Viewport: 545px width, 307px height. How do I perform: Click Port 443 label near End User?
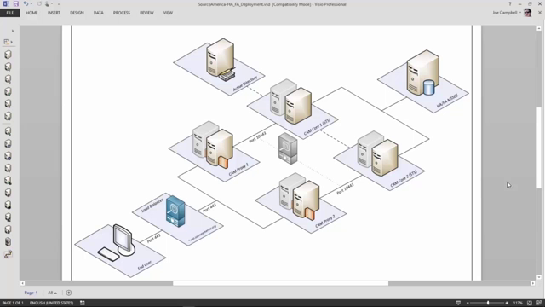(153, 239)
